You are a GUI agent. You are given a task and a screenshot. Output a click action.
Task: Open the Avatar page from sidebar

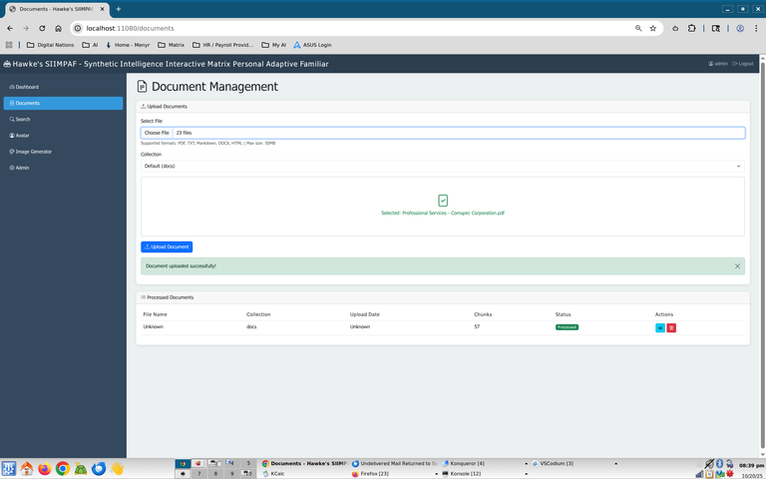(x=22, y=135)
